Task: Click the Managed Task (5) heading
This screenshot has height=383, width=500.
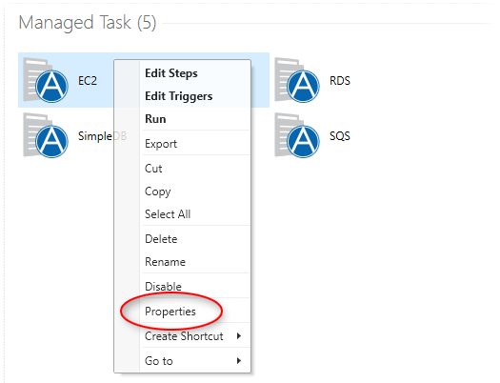Action: (x=88, y=23)
